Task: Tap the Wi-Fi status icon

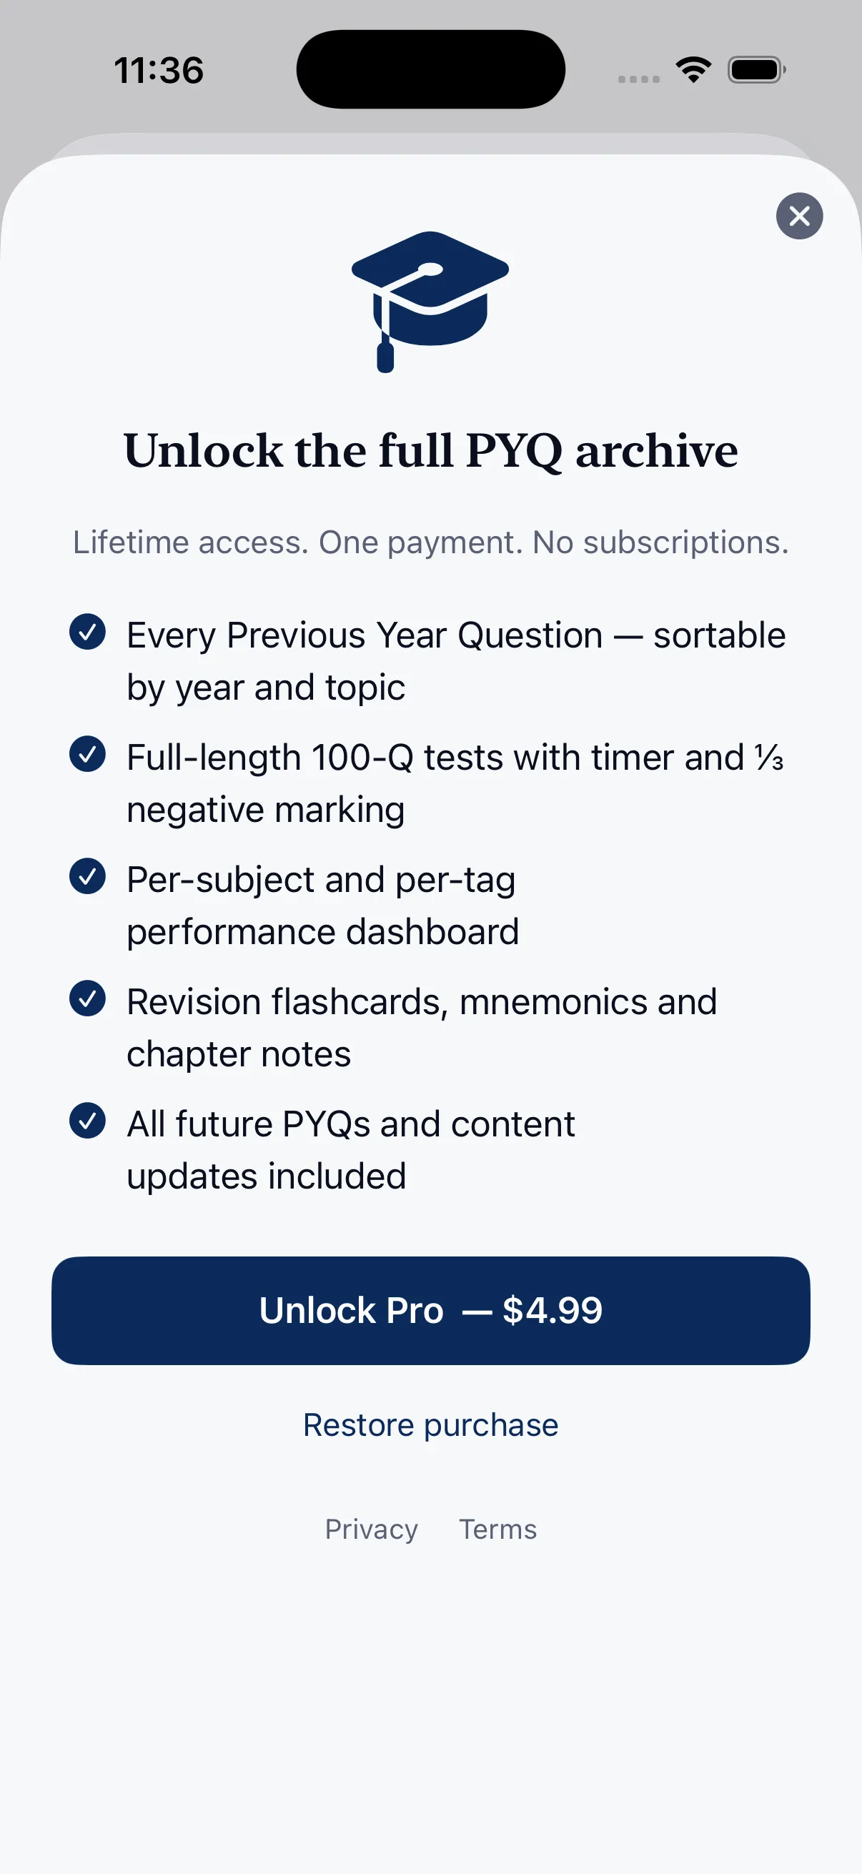Action: tap(693, 70)
